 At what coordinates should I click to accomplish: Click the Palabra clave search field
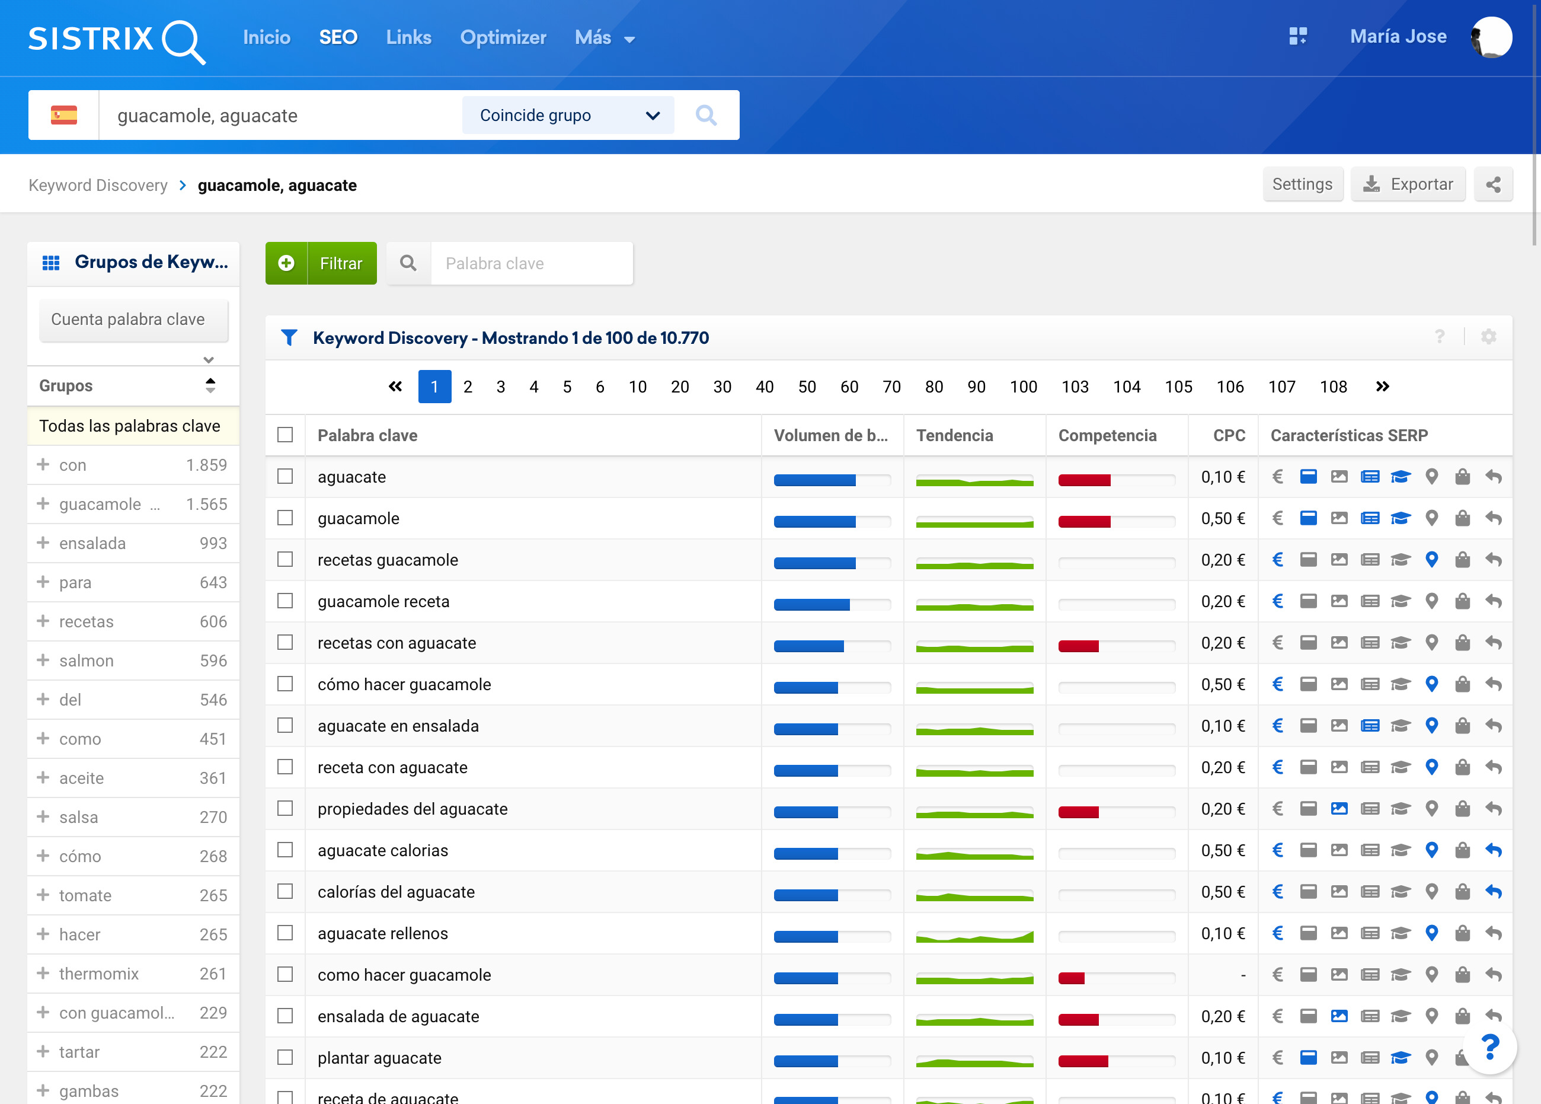click(531, 264)
